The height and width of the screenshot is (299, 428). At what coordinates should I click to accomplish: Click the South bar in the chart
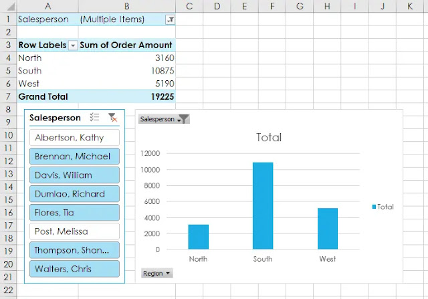[263, 205]
